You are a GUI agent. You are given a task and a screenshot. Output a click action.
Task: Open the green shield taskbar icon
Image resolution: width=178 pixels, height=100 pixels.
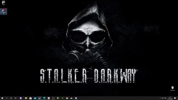pos(58,98)
